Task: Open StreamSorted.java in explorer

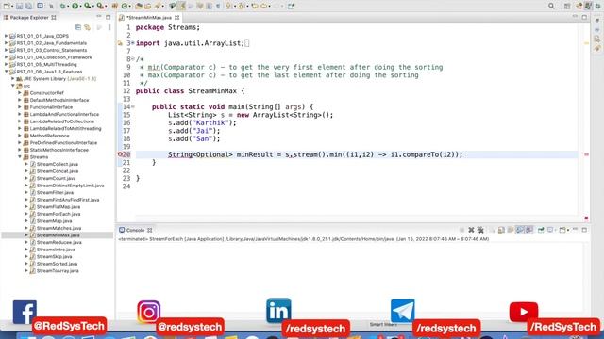Action: pos(57,264)
